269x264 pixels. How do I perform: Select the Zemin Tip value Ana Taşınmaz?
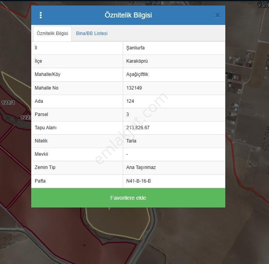[x=141, y=167]
